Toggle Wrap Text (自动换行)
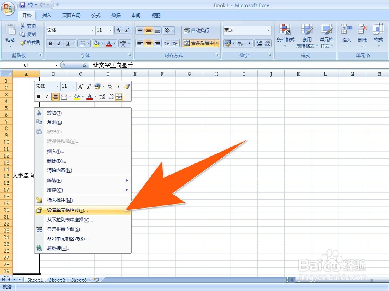389x291 pixels. point(196,30)
